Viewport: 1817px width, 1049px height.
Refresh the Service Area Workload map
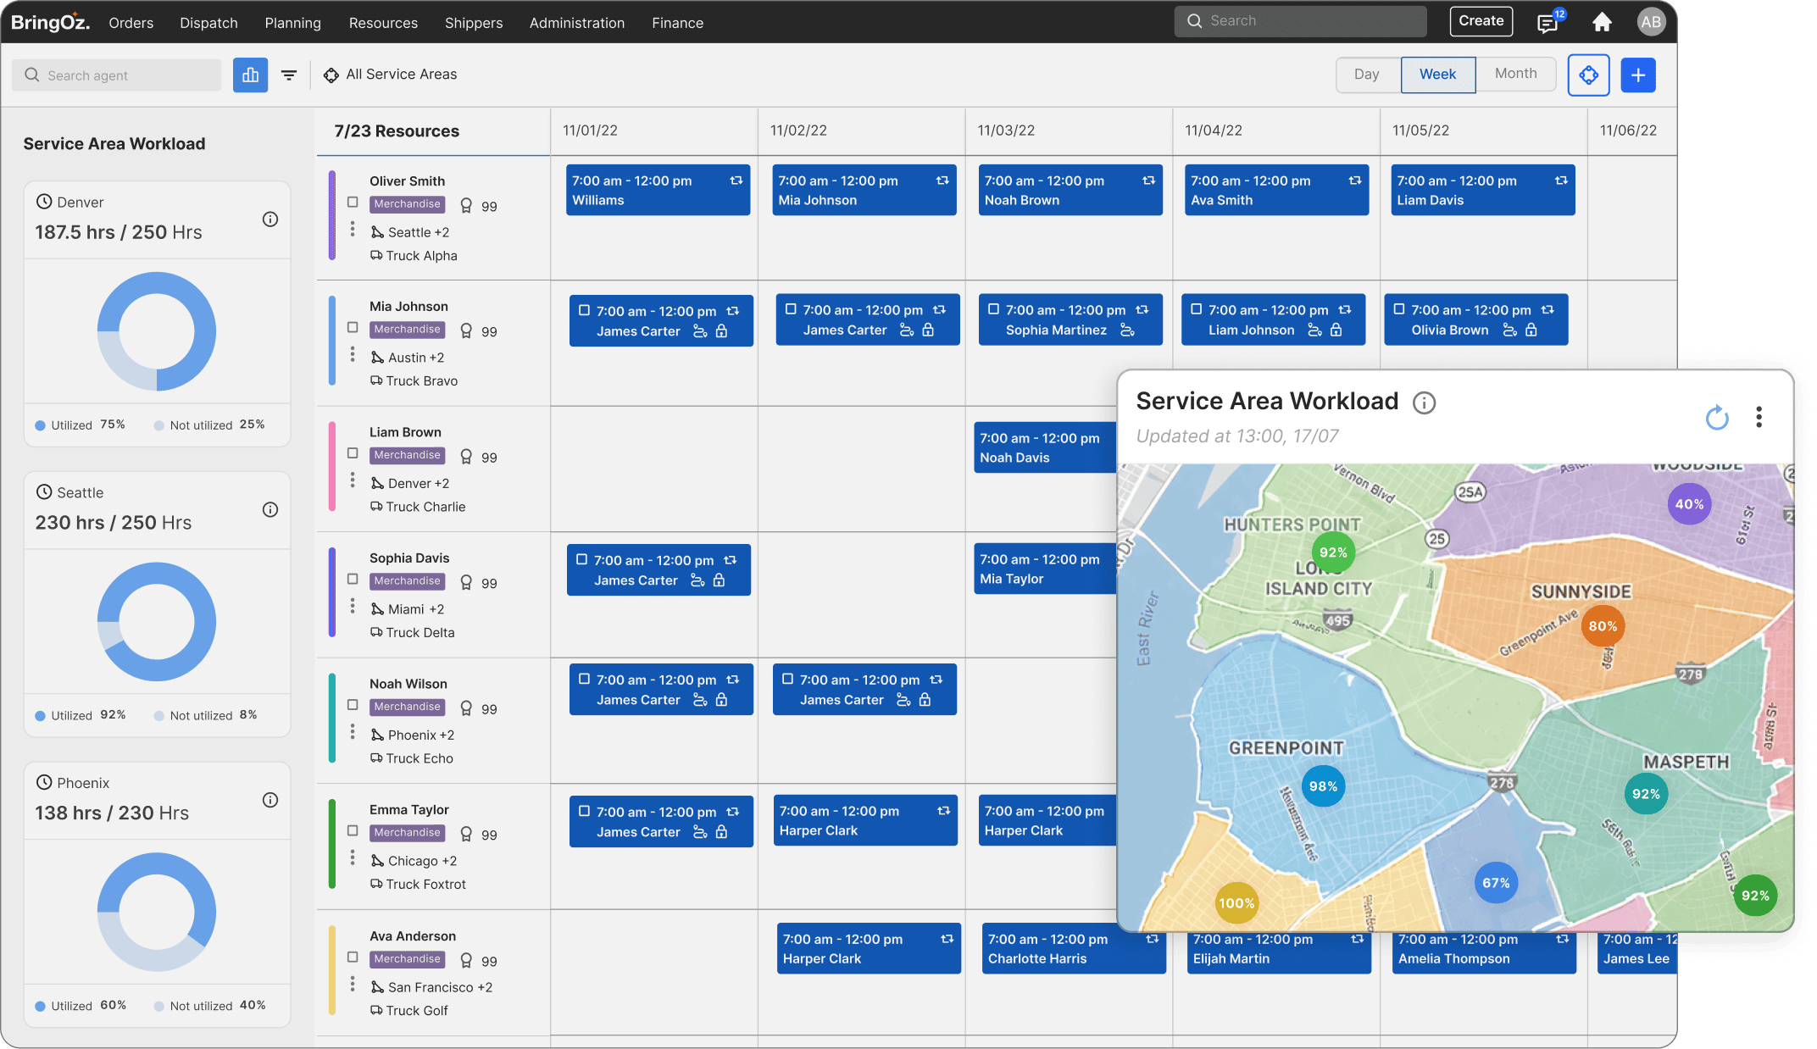pos(1717,417)
